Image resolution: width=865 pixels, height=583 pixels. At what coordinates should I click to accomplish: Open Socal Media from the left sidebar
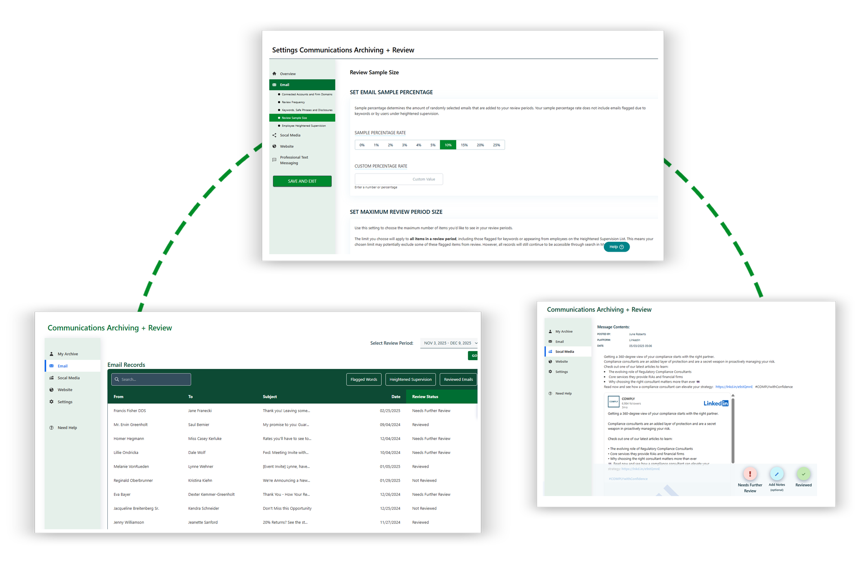[x=68, y=377]
